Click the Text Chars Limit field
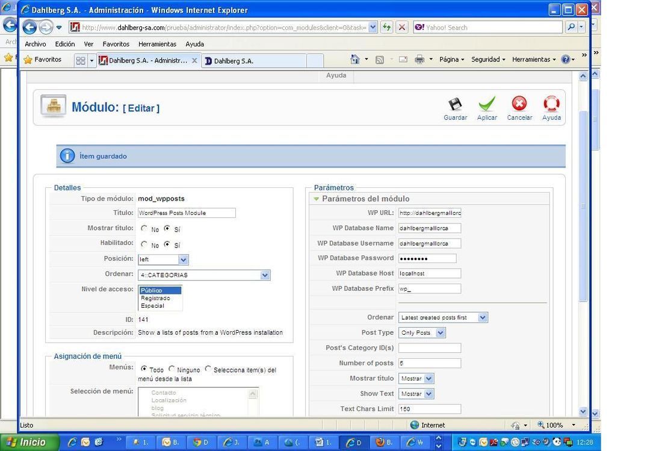Viewport: 662px width, 451px height. 430,409
